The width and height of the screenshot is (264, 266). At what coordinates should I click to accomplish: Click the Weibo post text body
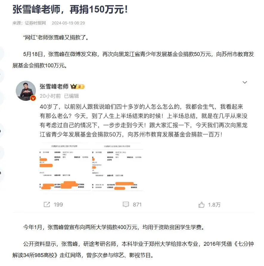coord(144,121)
